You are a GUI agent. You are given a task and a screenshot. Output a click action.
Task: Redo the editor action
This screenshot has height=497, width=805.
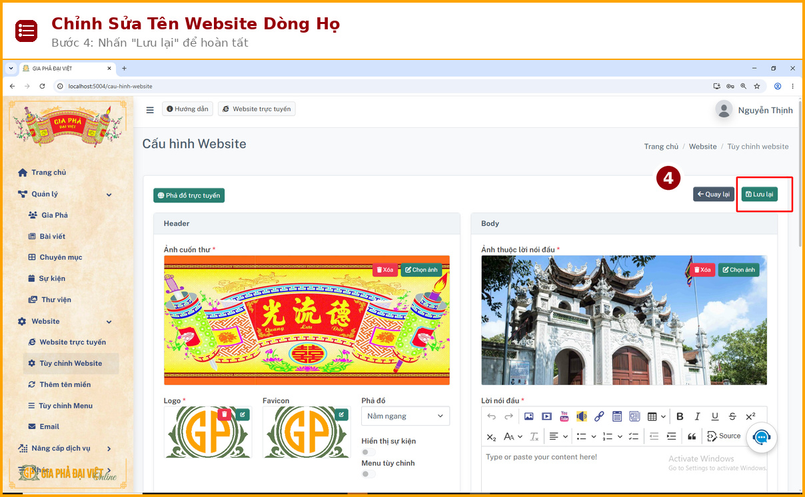tap(508, 416)
